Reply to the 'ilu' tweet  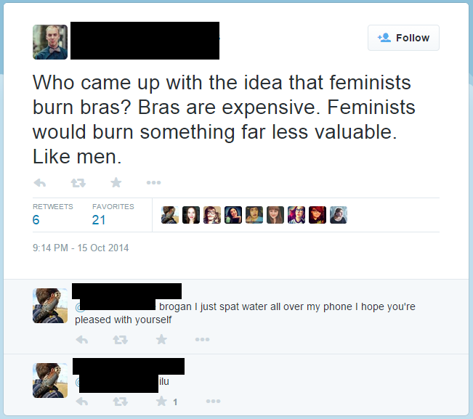pos(82,402)
